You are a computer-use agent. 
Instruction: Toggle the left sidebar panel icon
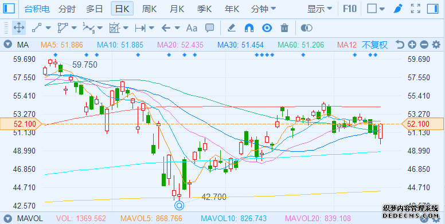tap(9, 8)
